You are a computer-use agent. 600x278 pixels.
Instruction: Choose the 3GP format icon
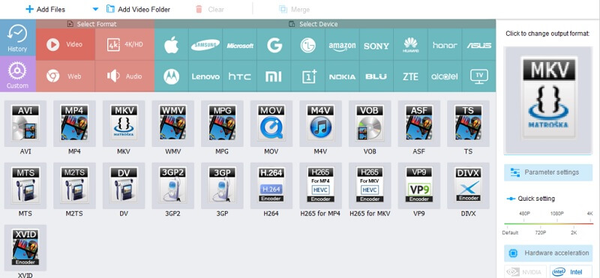222,186
